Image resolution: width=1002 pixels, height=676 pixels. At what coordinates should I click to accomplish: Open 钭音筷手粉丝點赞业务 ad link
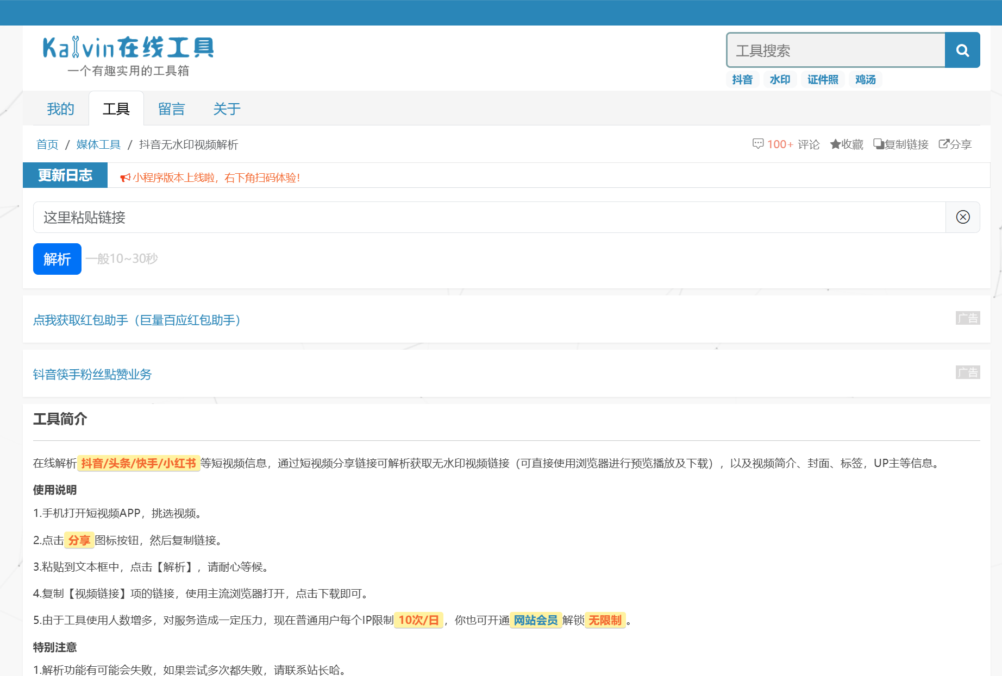92,375
